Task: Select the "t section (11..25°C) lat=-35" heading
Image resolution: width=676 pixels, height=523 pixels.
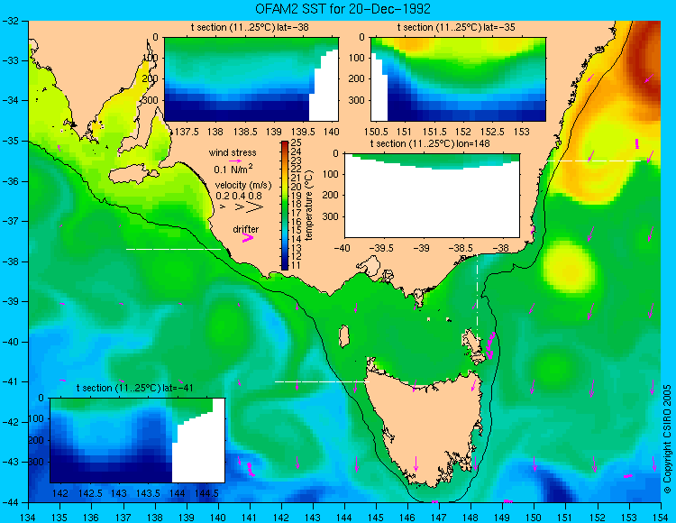Action: click(x=456, y=28)
